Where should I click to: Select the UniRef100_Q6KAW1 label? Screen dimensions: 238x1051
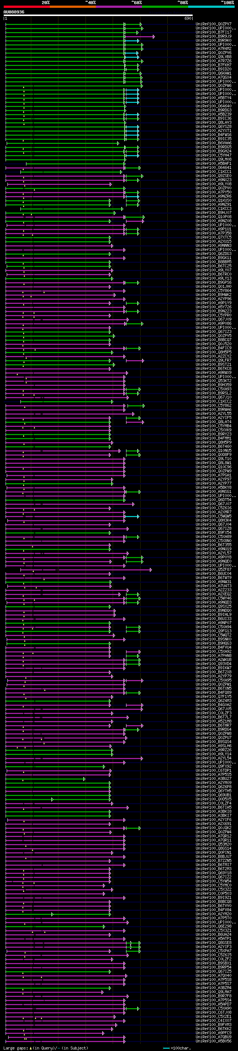[213, 73]
